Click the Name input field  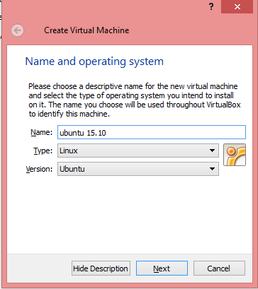point(152,132)
